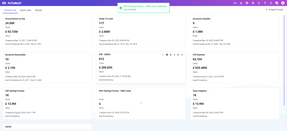Click the £ 925.48M value
This screenshot has width=287, height=131.
point(200,68)
